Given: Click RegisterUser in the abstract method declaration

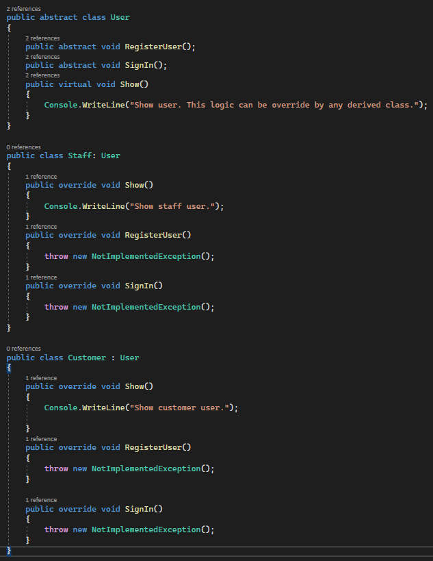Looking at the screenshot, I should coord(153,47).
